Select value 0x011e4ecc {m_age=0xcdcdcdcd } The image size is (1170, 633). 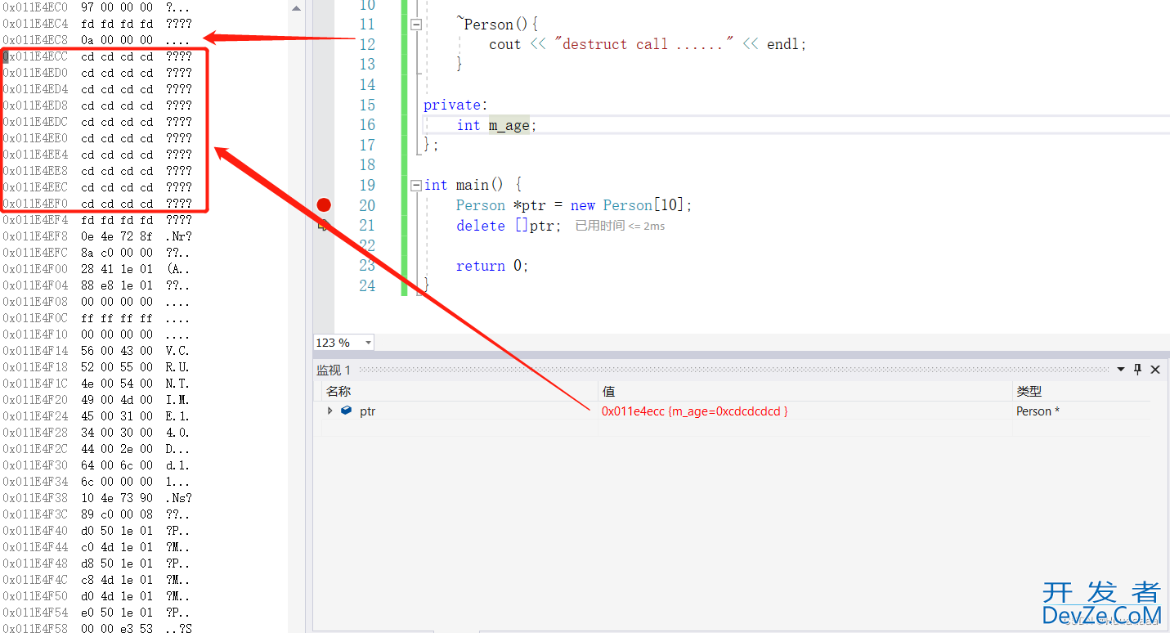pos(695,411)
